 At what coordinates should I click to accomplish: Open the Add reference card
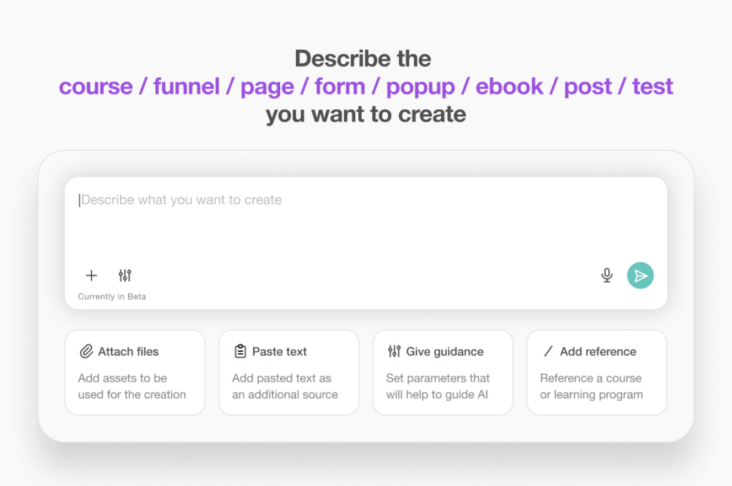coord(597,373)
